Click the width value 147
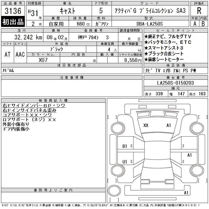209x209 pixels. coord(181,94)
